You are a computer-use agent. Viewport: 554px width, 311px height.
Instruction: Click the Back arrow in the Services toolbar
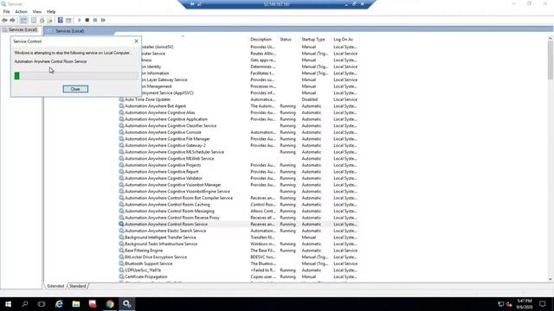click(4, 20)
